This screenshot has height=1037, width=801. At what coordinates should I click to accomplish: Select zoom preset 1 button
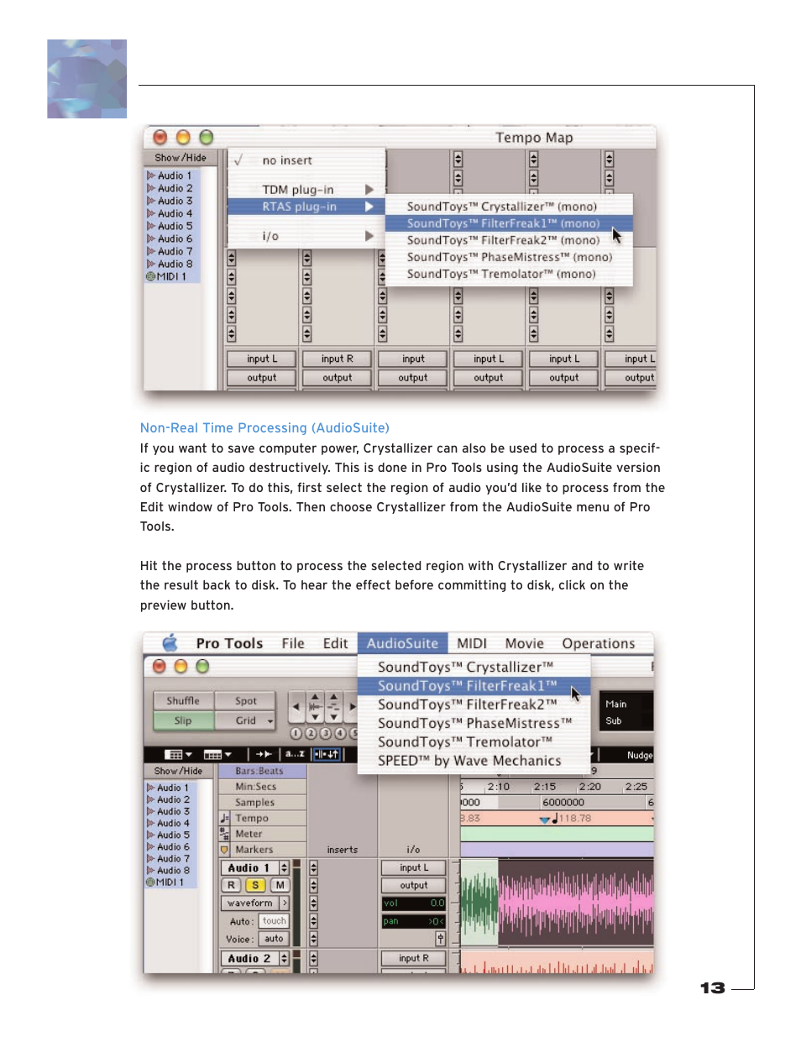point(296,733)
